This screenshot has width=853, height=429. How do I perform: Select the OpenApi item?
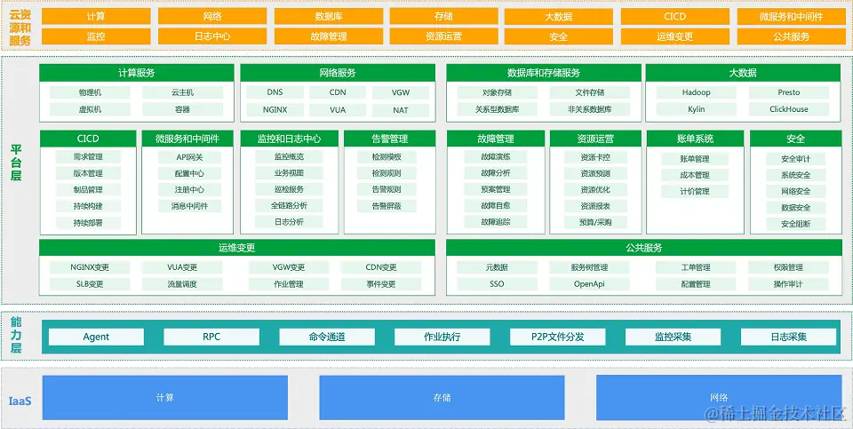click(x=590, y=284)
